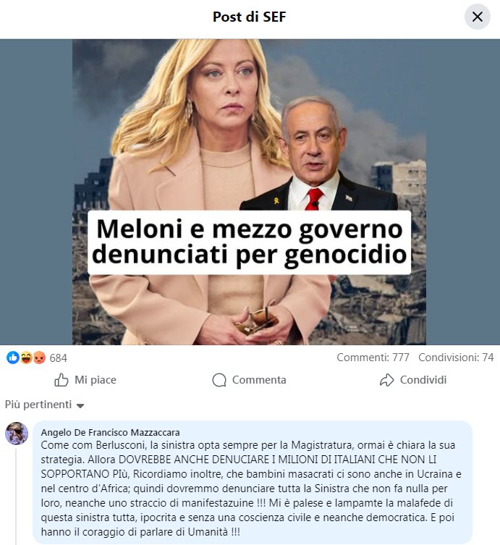500x545 pixels.
Task: Click the angry reaction emoji
Action: 39,358
